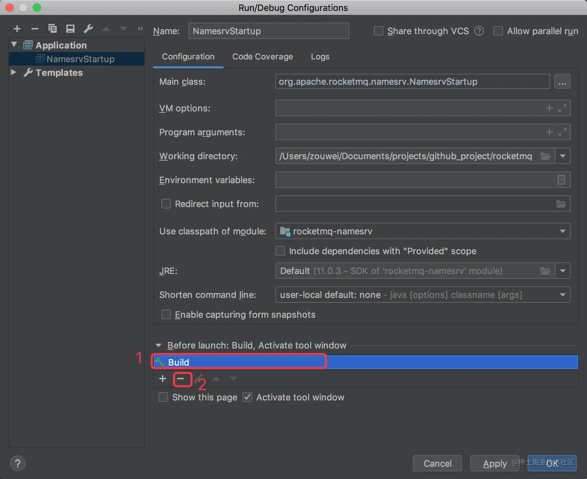Close the Run/Debug Configurations window

(x=10, y=7)
